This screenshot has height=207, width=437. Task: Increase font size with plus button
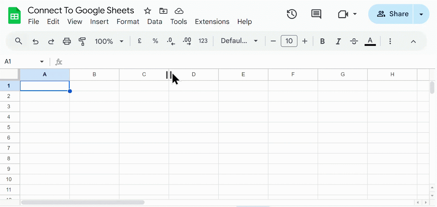pyautogui.click(x=305, y=41)
